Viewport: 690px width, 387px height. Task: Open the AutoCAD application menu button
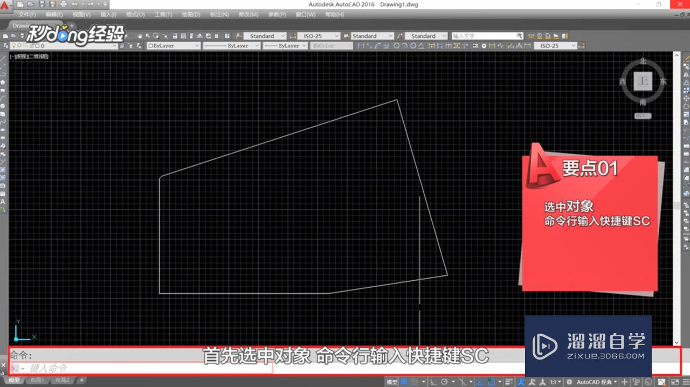[x=5, y=5]
